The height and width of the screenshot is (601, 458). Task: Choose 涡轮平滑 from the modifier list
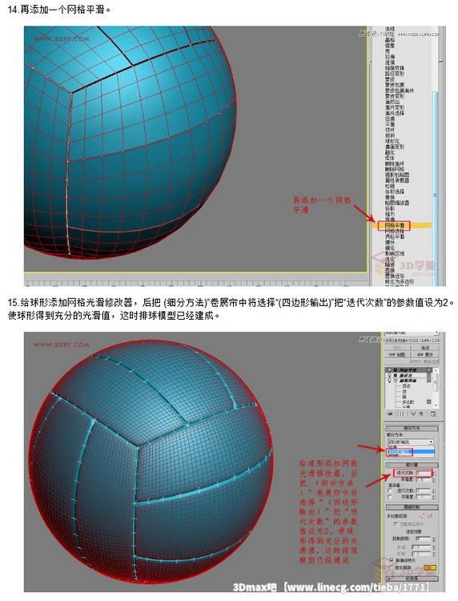point(395,237)
